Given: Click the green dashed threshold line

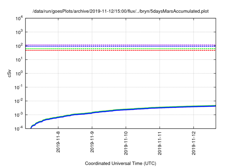Looking at the screenshot, I should (x=120, y=49).
